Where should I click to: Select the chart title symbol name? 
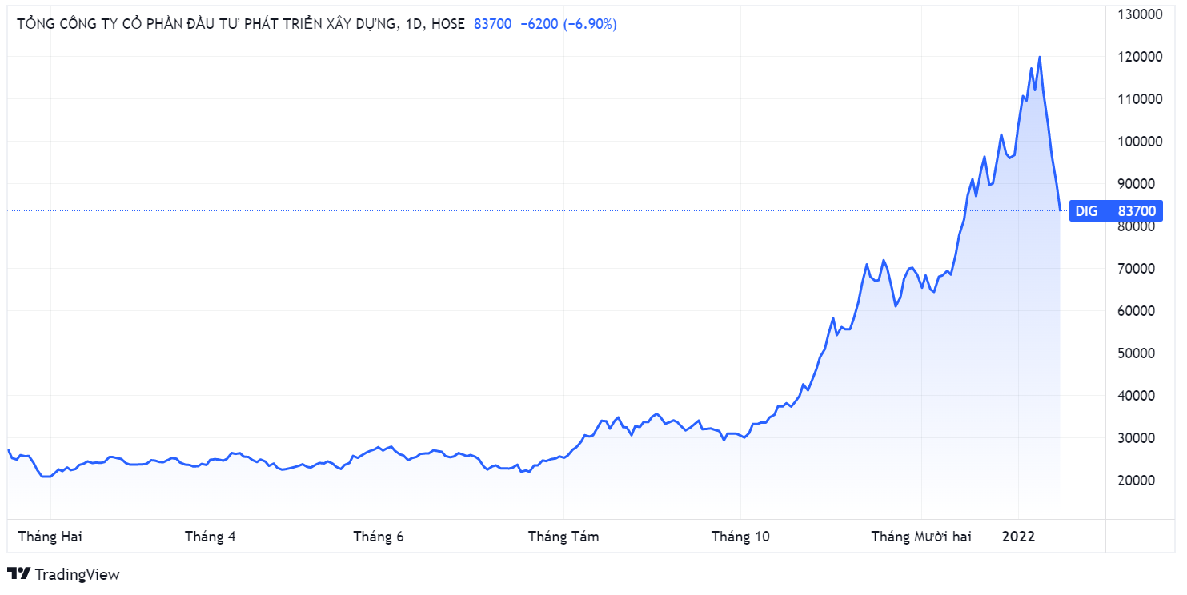207,24
